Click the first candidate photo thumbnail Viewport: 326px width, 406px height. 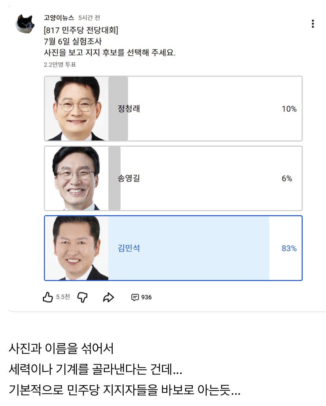(77, 108)
